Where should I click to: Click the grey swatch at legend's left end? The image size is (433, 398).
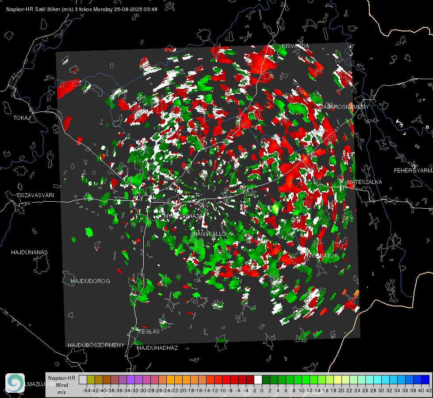(x=83, y=379)
